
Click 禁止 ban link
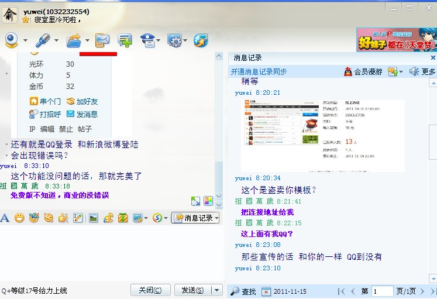[66, 129]
